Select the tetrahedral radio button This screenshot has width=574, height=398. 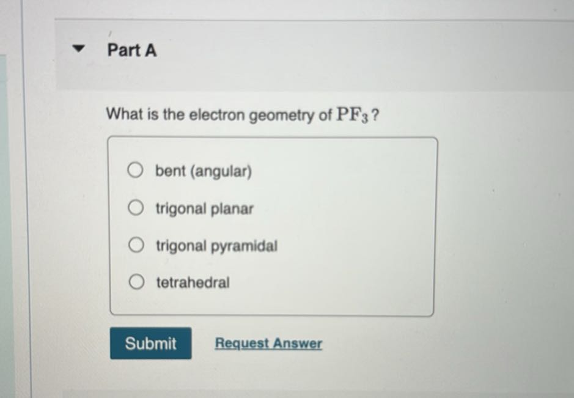[x=135, y=281]
